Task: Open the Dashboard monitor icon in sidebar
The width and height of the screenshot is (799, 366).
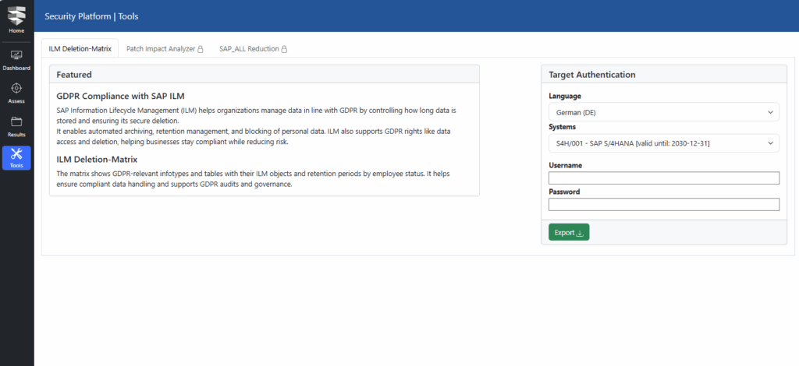Action: (16, 55)
